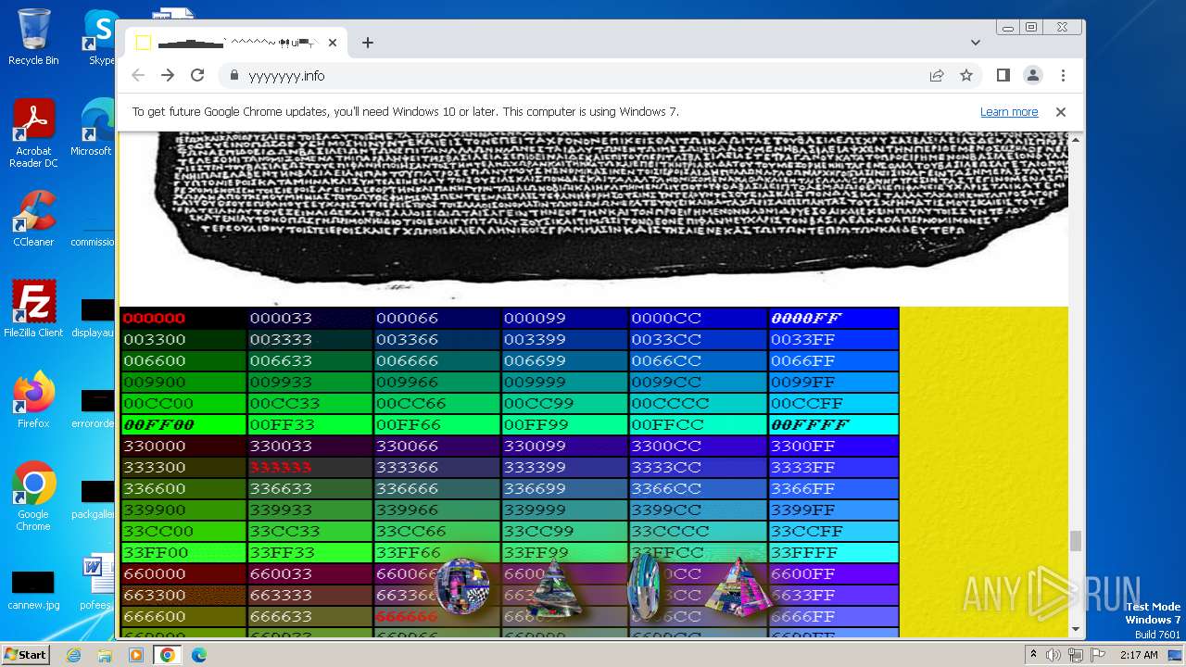The width and height of the screenshot is (1186, 667).
Task: Click the 000000 black color cell
Action: (x=183, y=318)
